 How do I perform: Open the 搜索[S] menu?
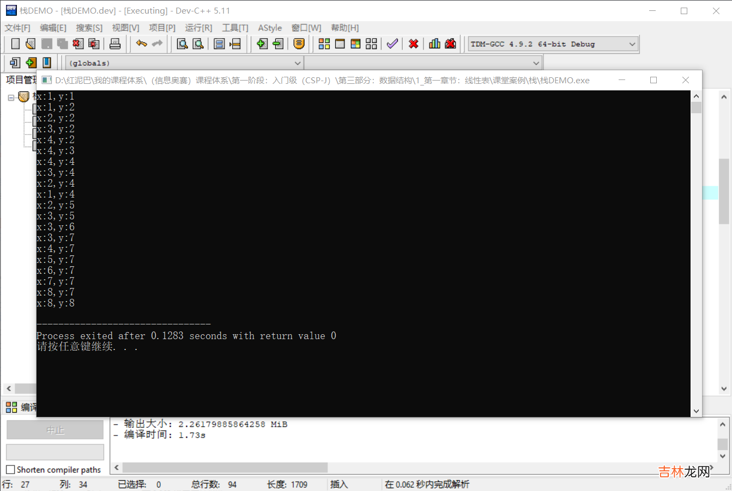(89, 28)
